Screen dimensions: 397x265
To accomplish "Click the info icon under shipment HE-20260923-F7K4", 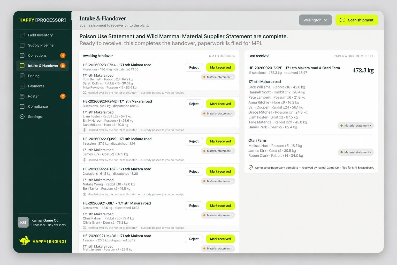I will point(85,93).
